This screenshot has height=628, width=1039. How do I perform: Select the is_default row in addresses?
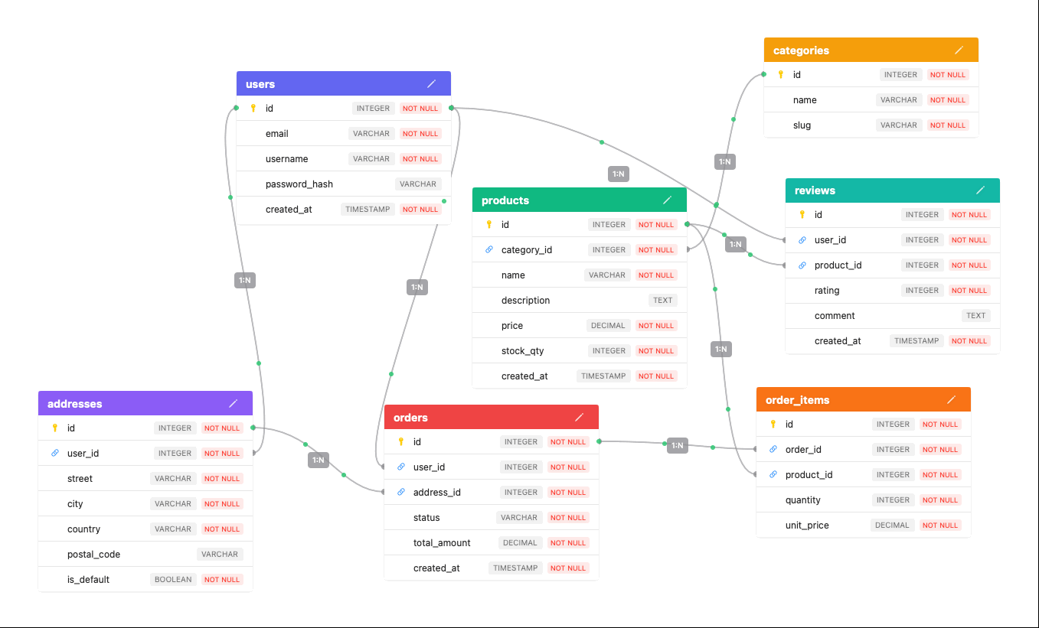click(145, 579)
